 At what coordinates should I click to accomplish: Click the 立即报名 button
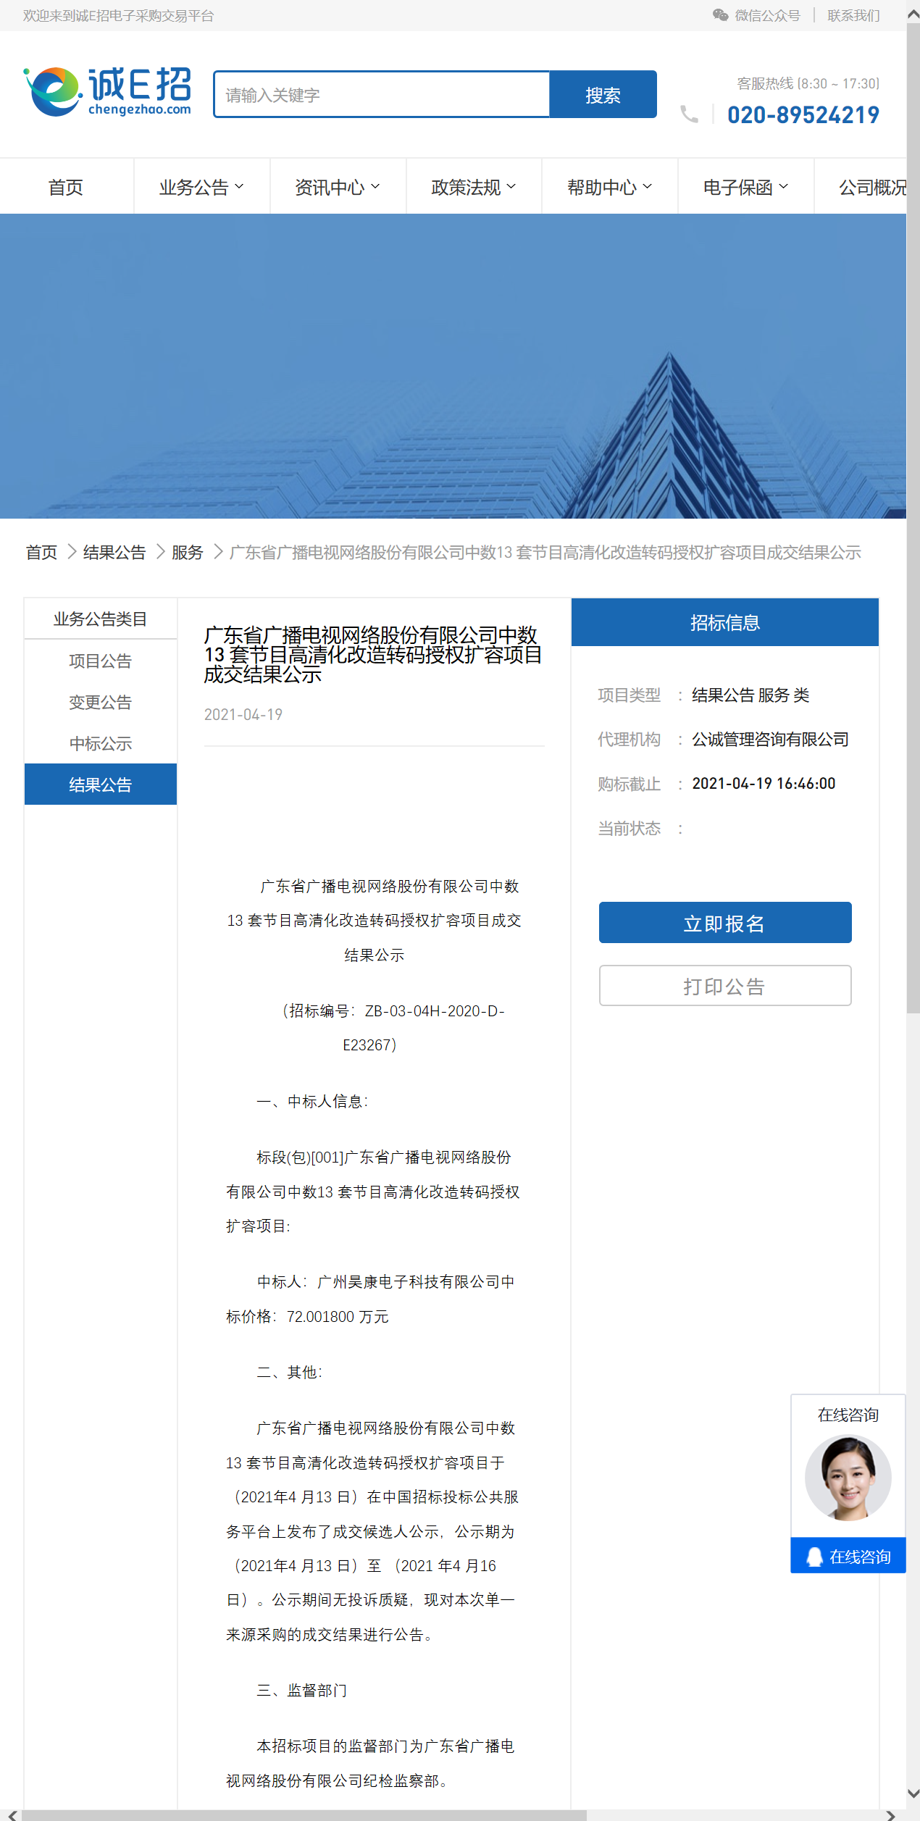[725, 923]
